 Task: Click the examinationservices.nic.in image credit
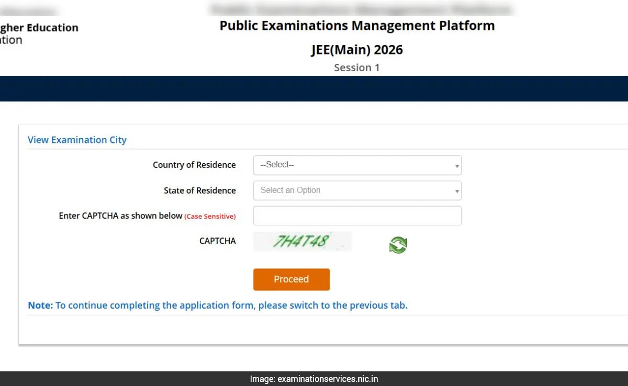click(x=314, y=379)
